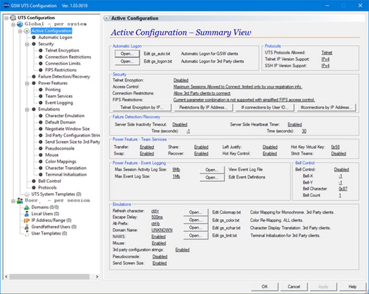The image size is (369, 294).
Task: Open gs_auto.txt for GSW clients
Action: point(127,54)
